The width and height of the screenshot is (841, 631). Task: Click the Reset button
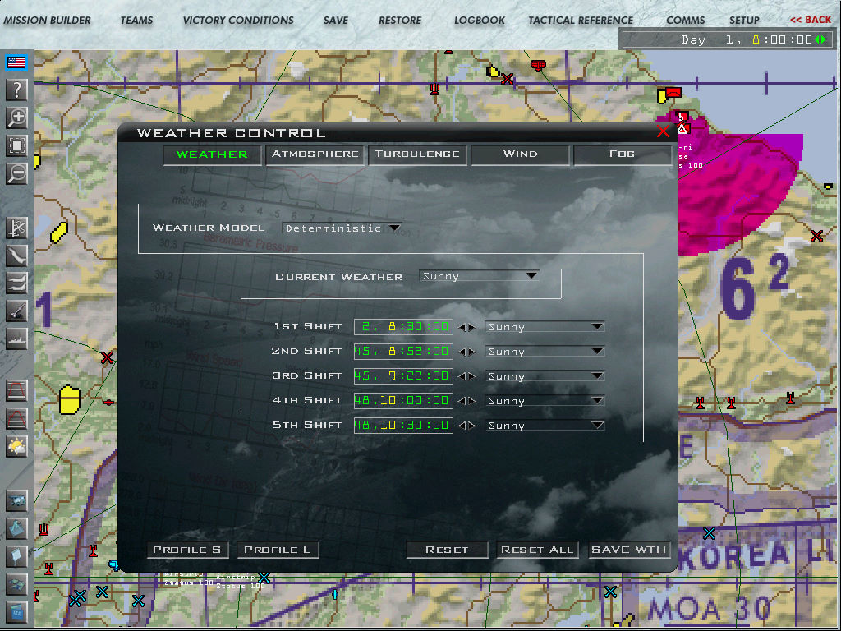click(x=447, y=550)
